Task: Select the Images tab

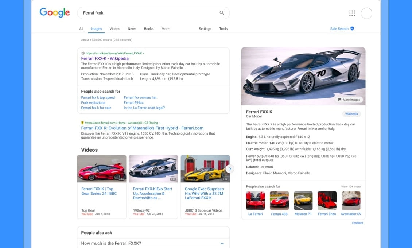Action: pos(96,29)
